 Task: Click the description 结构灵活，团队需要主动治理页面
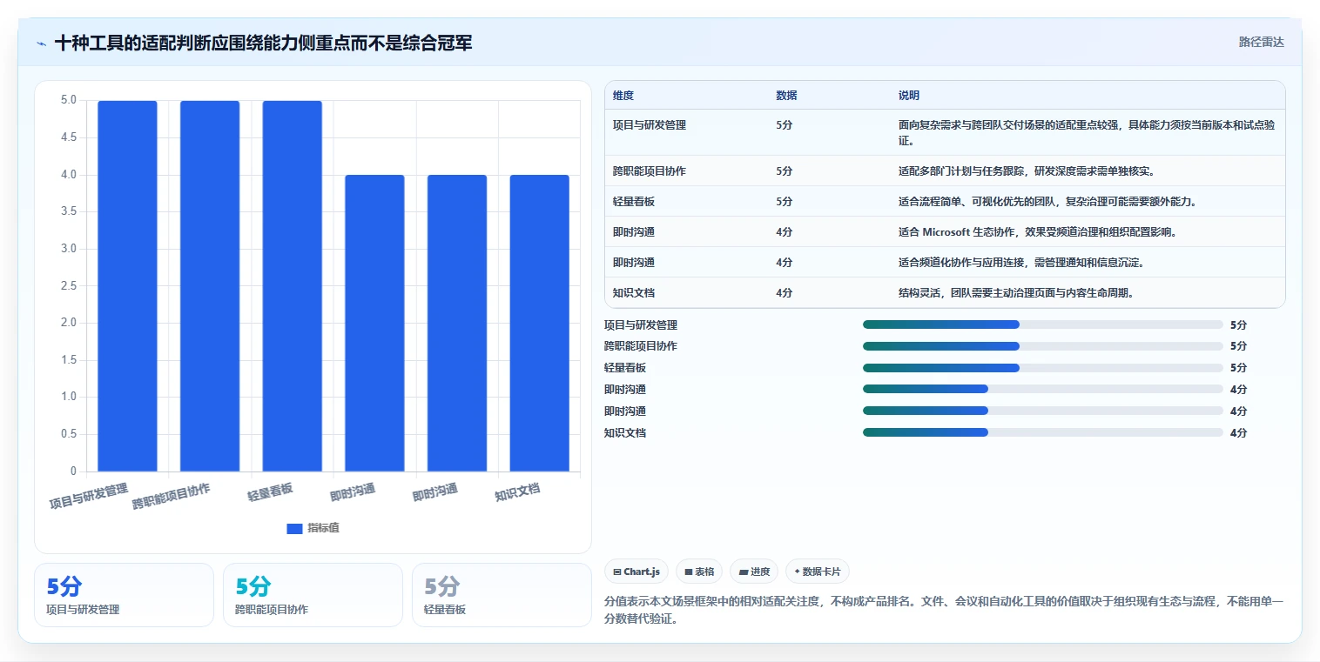pyautogui.click(x=1016, y=293)
